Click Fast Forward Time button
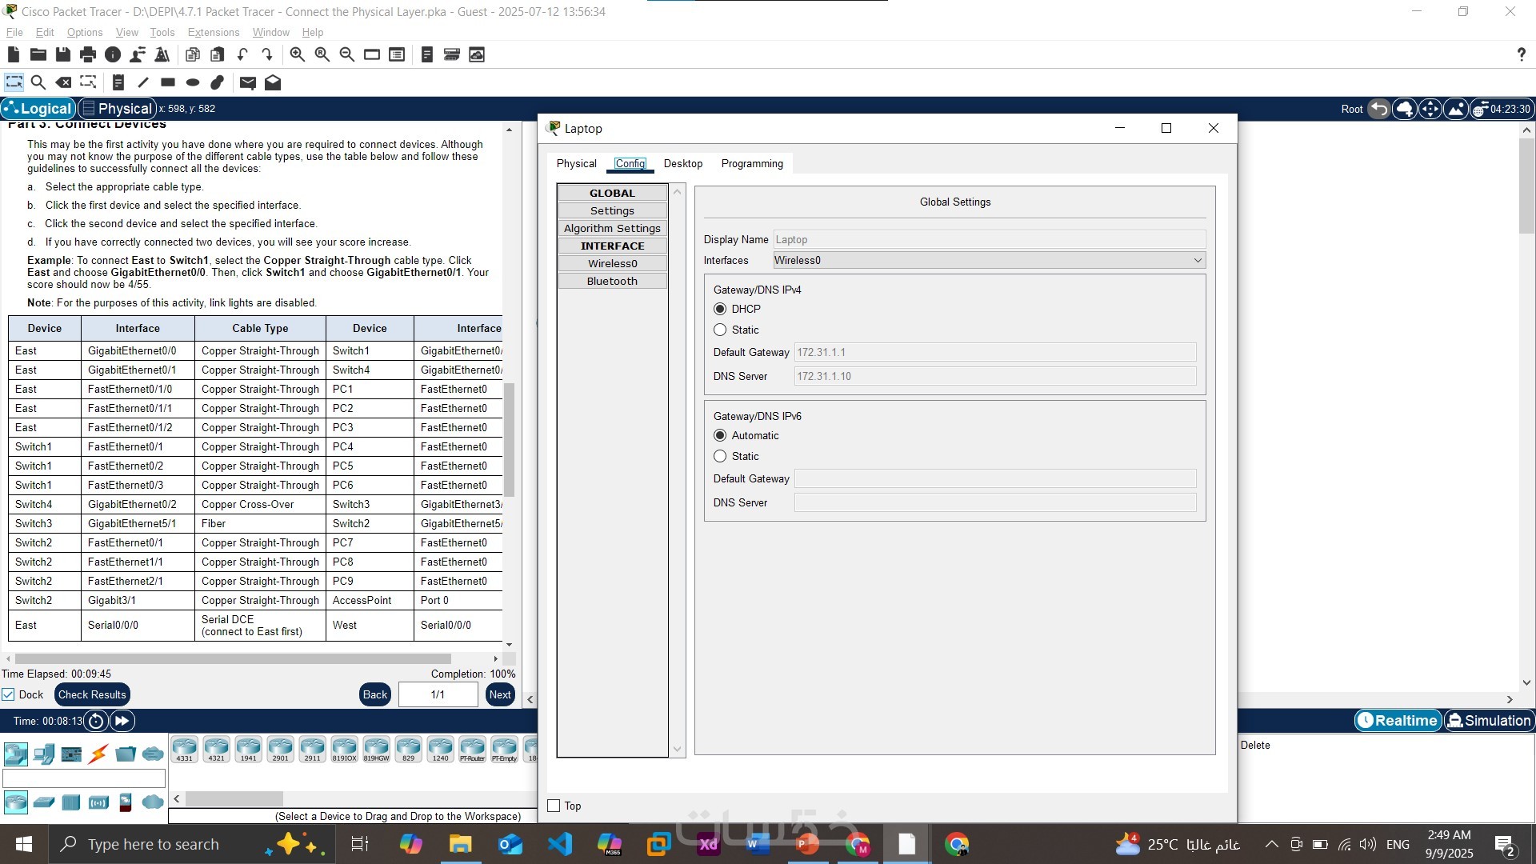The image size is (1536, 864). (122, 721)
